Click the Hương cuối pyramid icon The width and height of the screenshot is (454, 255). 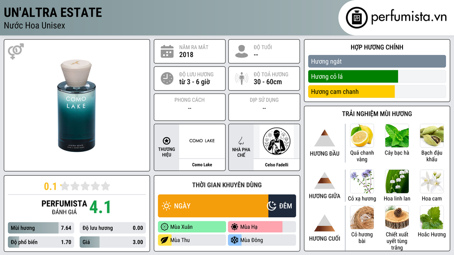[325, 223]
